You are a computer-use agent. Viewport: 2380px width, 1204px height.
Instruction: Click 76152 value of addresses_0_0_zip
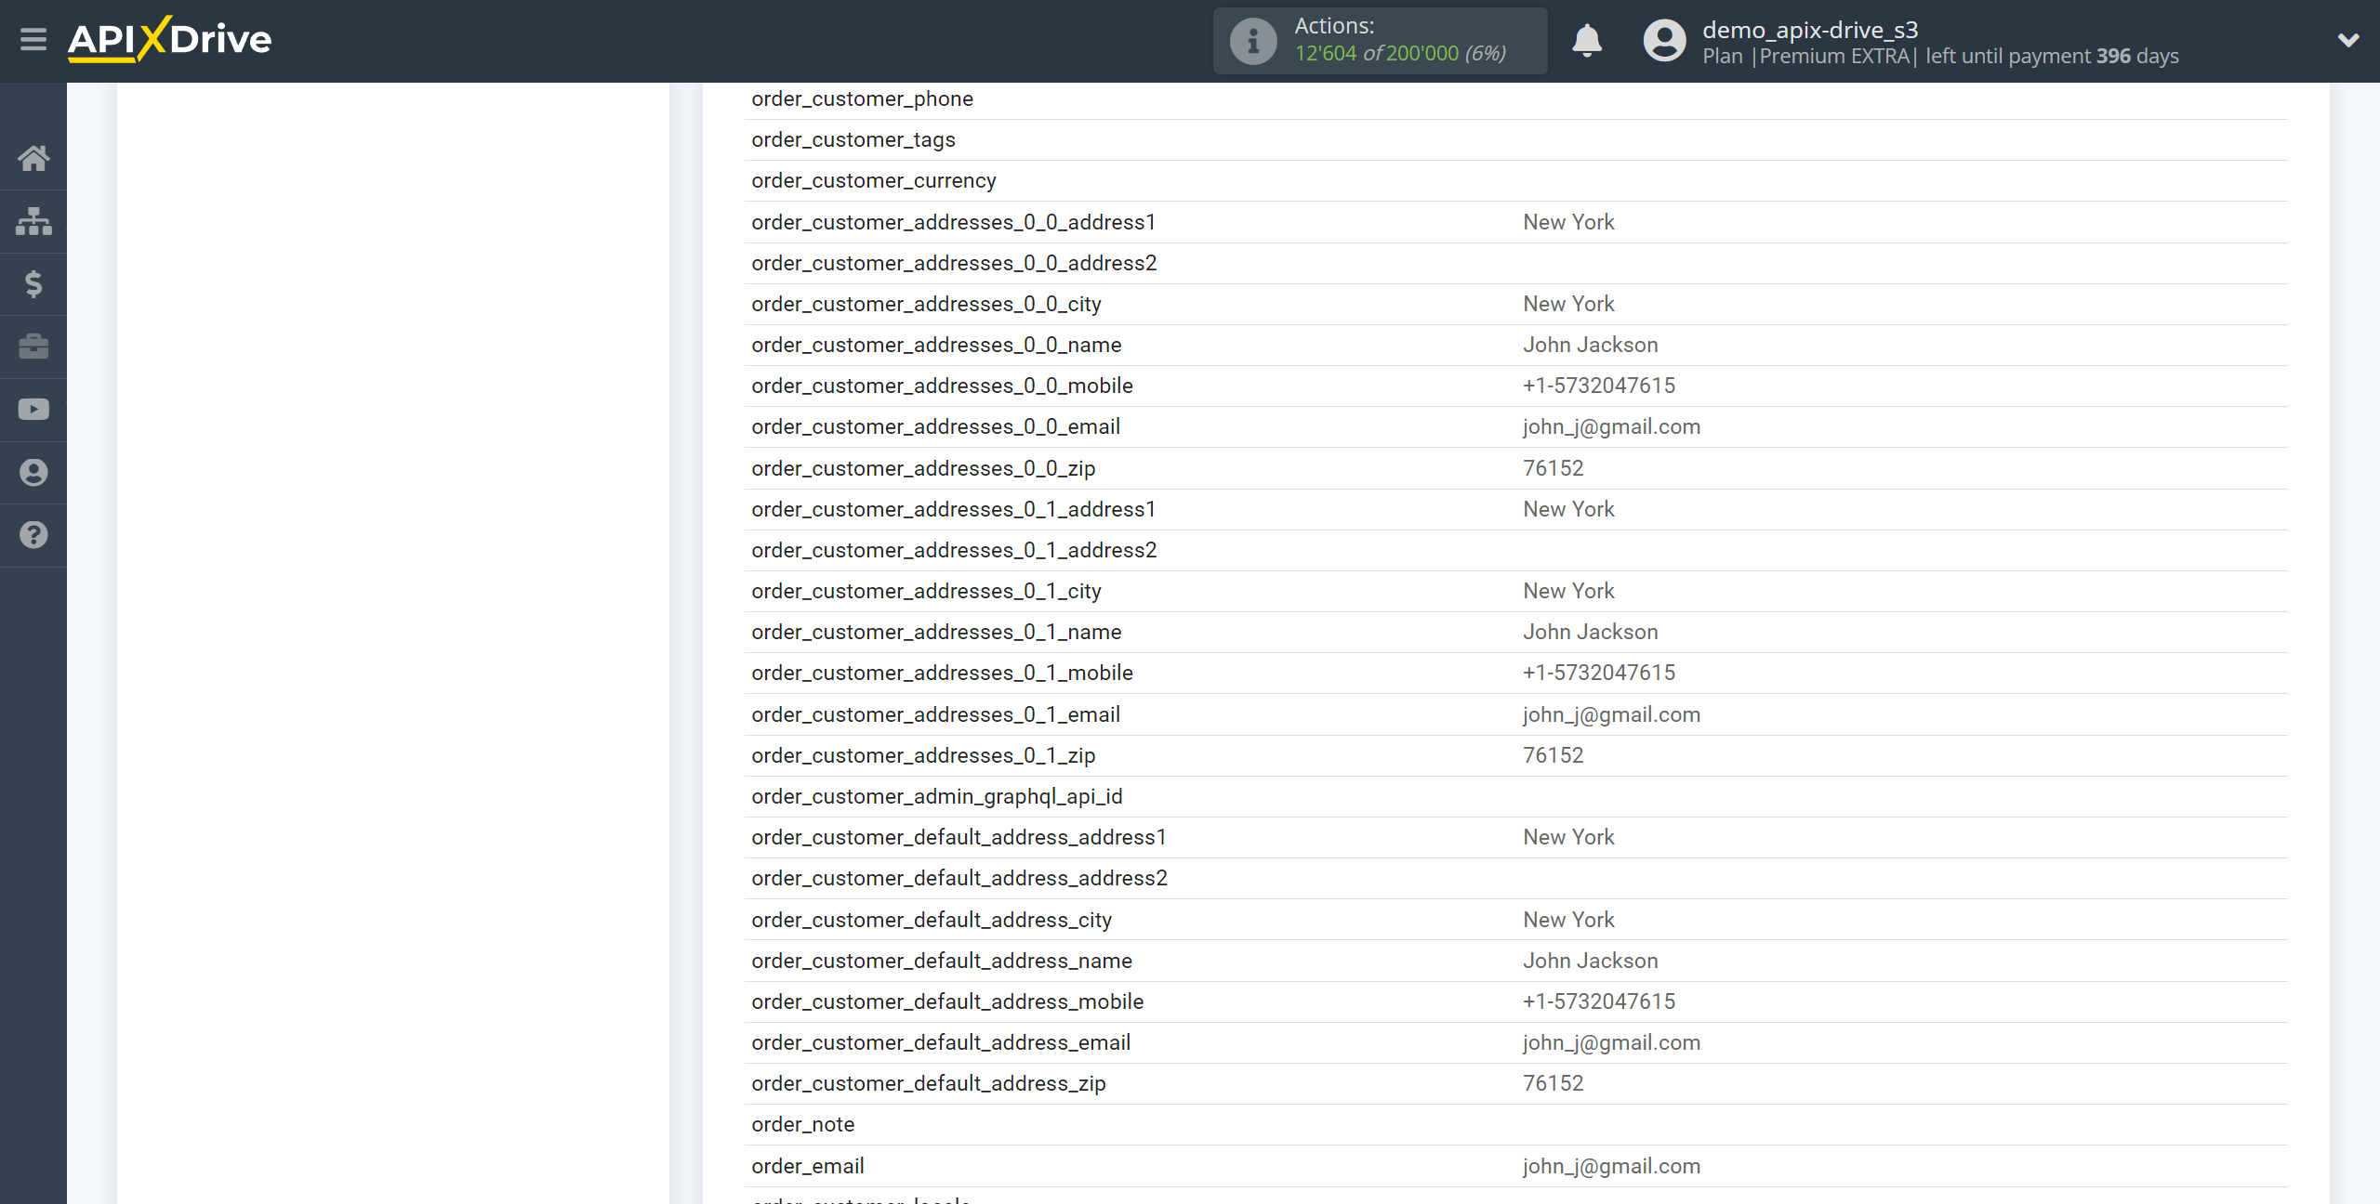pyautogui.click(x=1553, y=468)
